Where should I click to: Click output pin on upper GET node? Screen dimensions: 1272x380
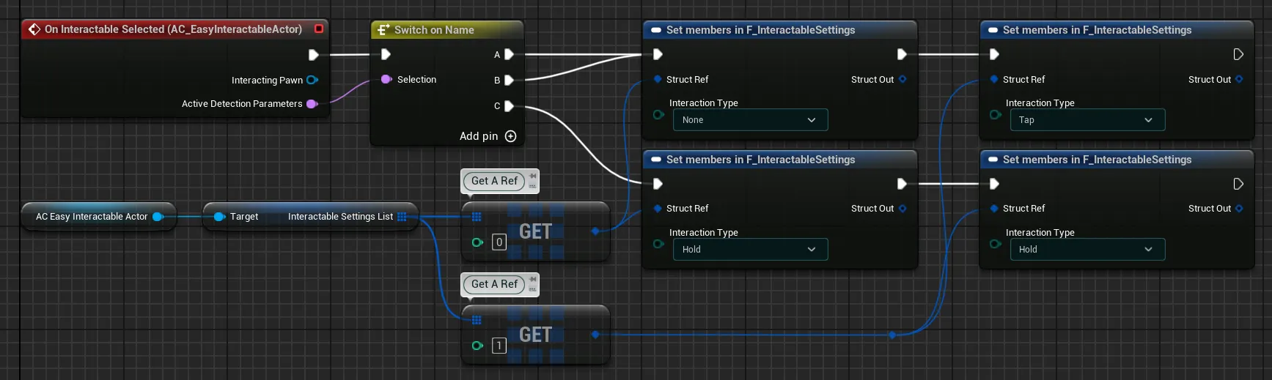595,231
